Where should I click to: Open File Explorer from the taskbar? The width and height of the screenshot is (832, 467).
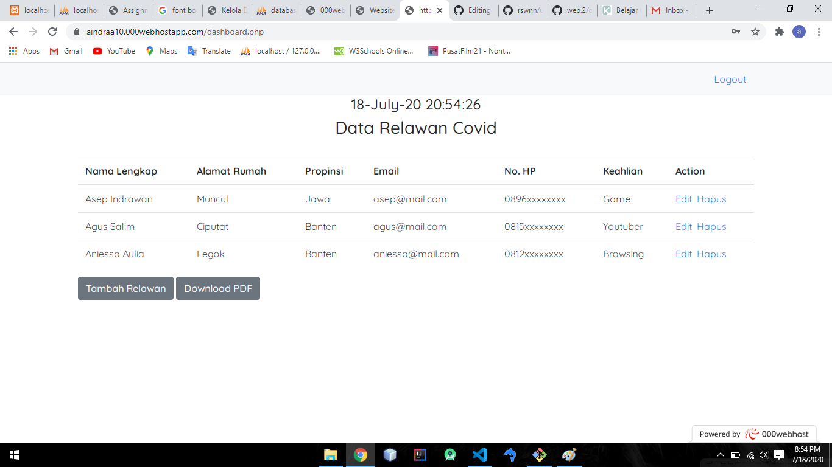click(x=331, y=455)
